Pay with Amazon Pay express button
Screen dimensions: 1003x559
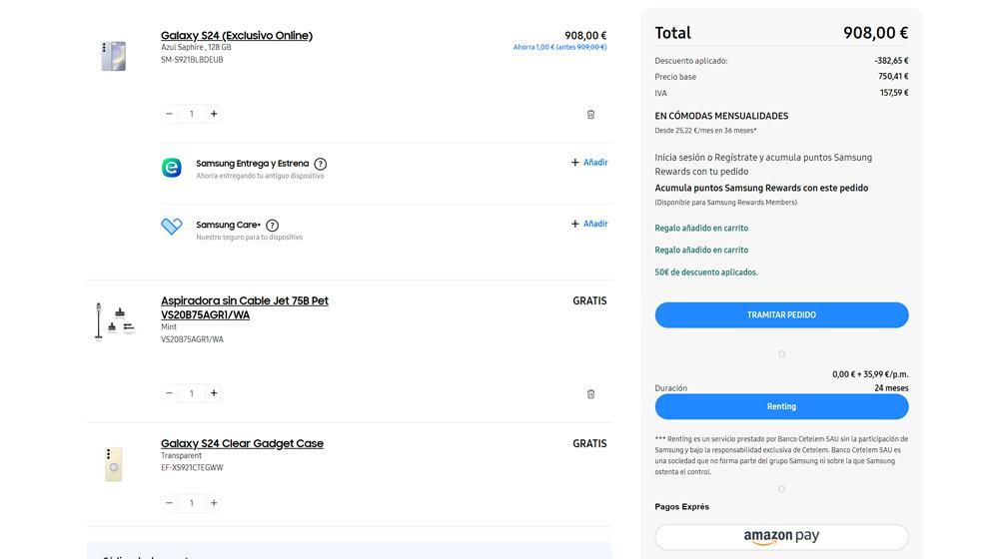[x=781, y=536]
